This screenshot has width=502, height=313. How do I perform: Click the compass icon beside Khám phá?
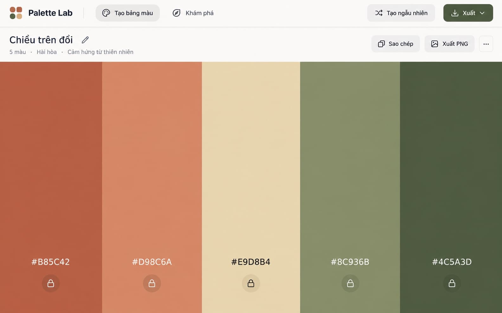click(x=177, y=13)
